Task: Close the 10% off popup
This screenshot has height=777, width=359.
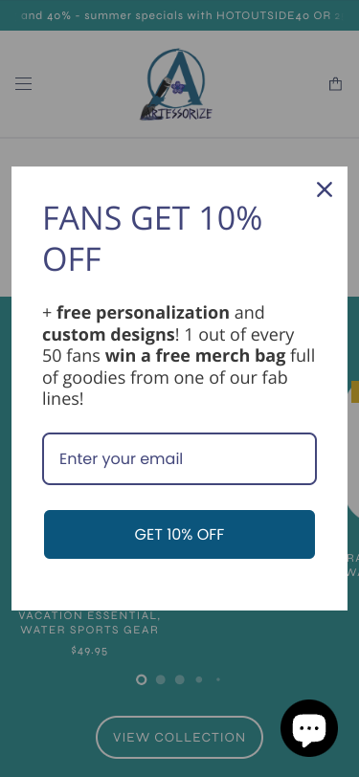Action: (325, 189)
